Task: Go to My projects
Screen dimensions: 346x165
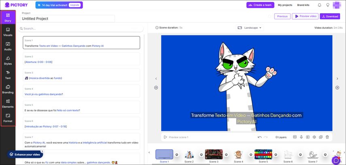Action: click(x=285, y=5)
